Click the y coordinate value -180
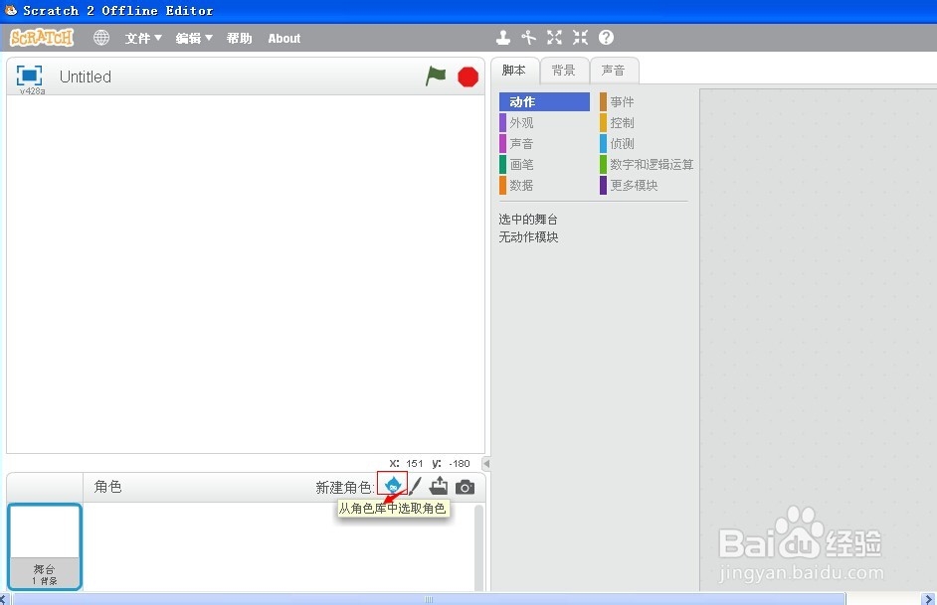This screenshot has height=605, width=937. pos(460,464)
